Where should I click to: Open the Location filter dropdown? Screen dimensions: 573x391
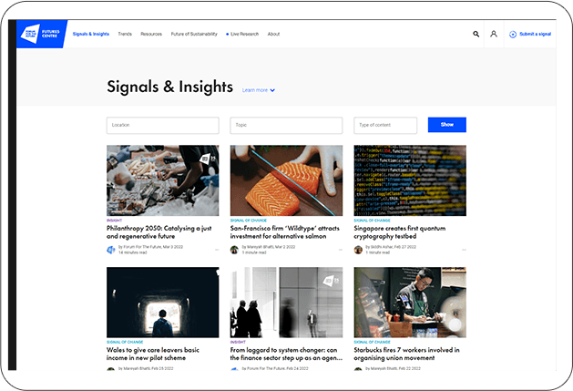(x=163, y=125)
